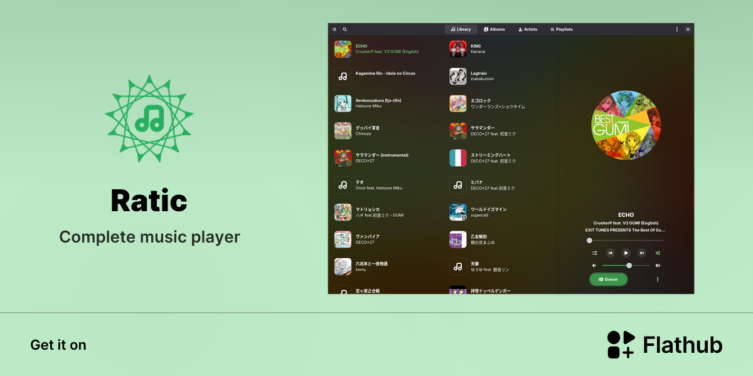The height and width of the screenshot is (376, 753).
Task: Click the ストリーミングハート cover art
Action: pyautogui.click(x=458, y=158)
